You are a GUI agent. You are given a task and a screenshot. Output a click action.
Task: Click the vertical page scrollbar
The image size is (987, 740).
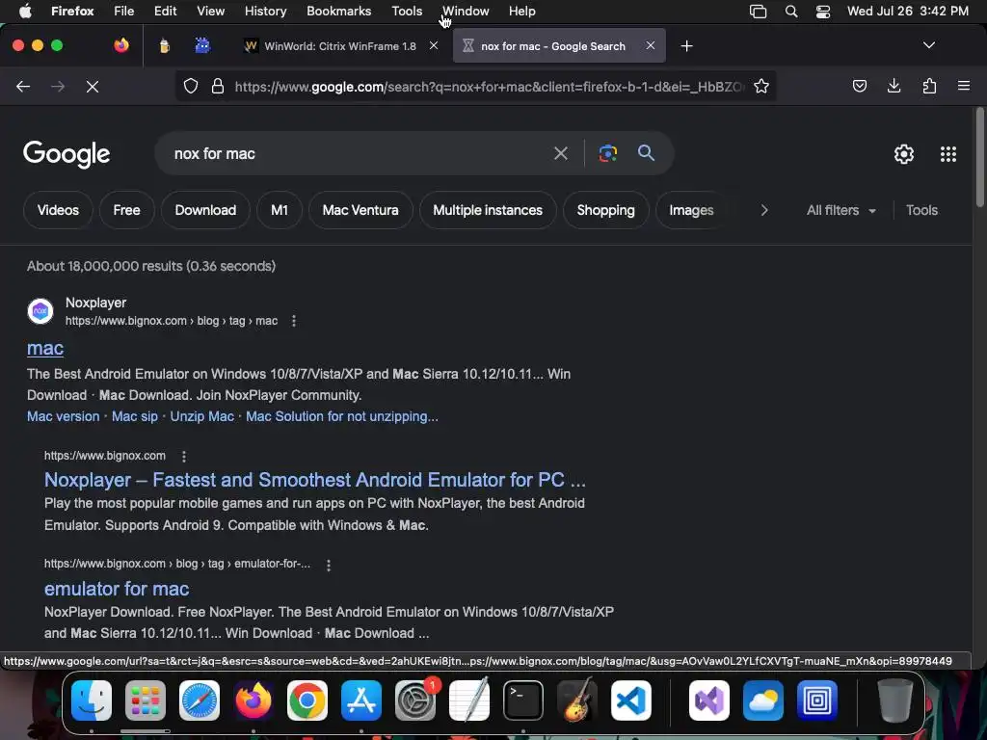[979, 157]
